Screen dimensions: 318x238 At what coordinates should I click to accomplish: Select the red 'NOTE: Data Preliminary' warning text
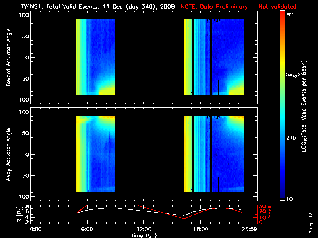(214, 7)
